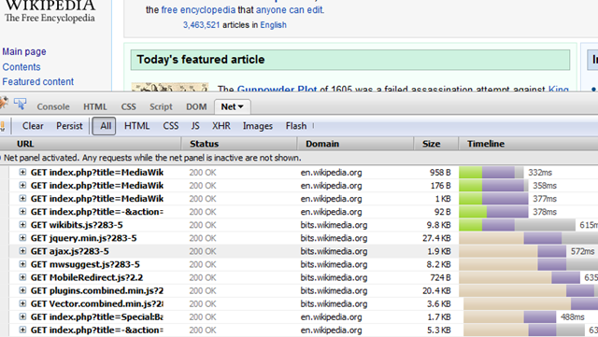Click the 358ms timeline bar
Image resolution: width=598 pixels, height=337 pixels.
493,186
